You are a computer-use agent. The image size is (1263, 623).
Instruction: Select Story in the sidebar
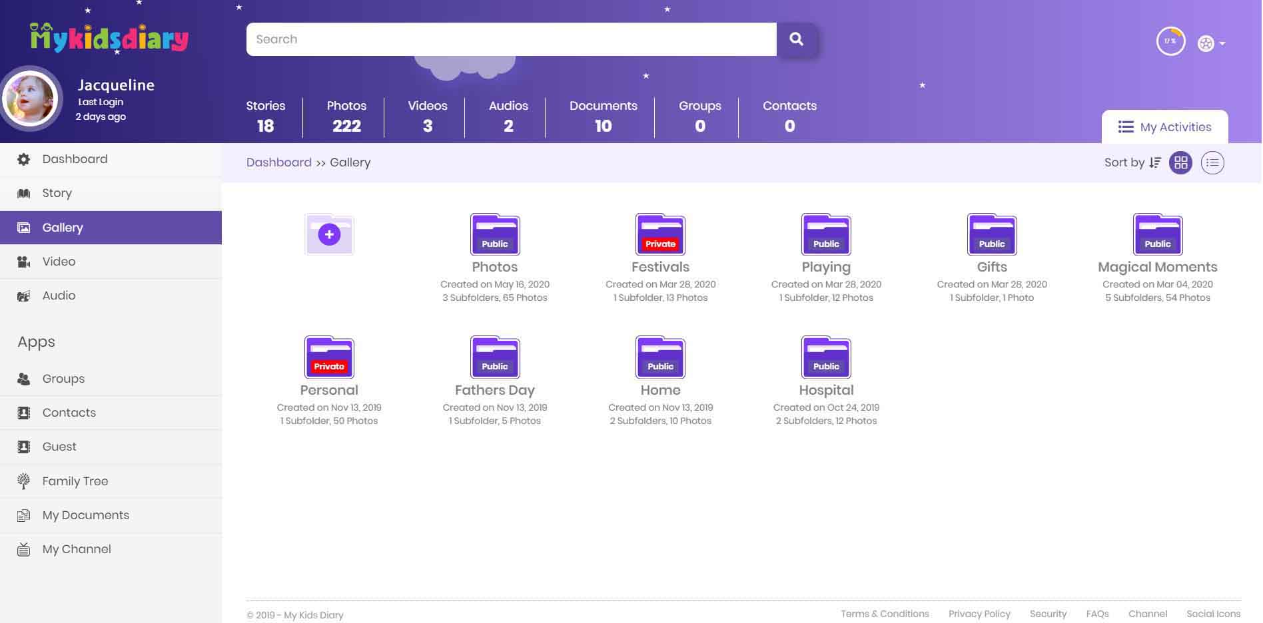[x=57, y=193]
